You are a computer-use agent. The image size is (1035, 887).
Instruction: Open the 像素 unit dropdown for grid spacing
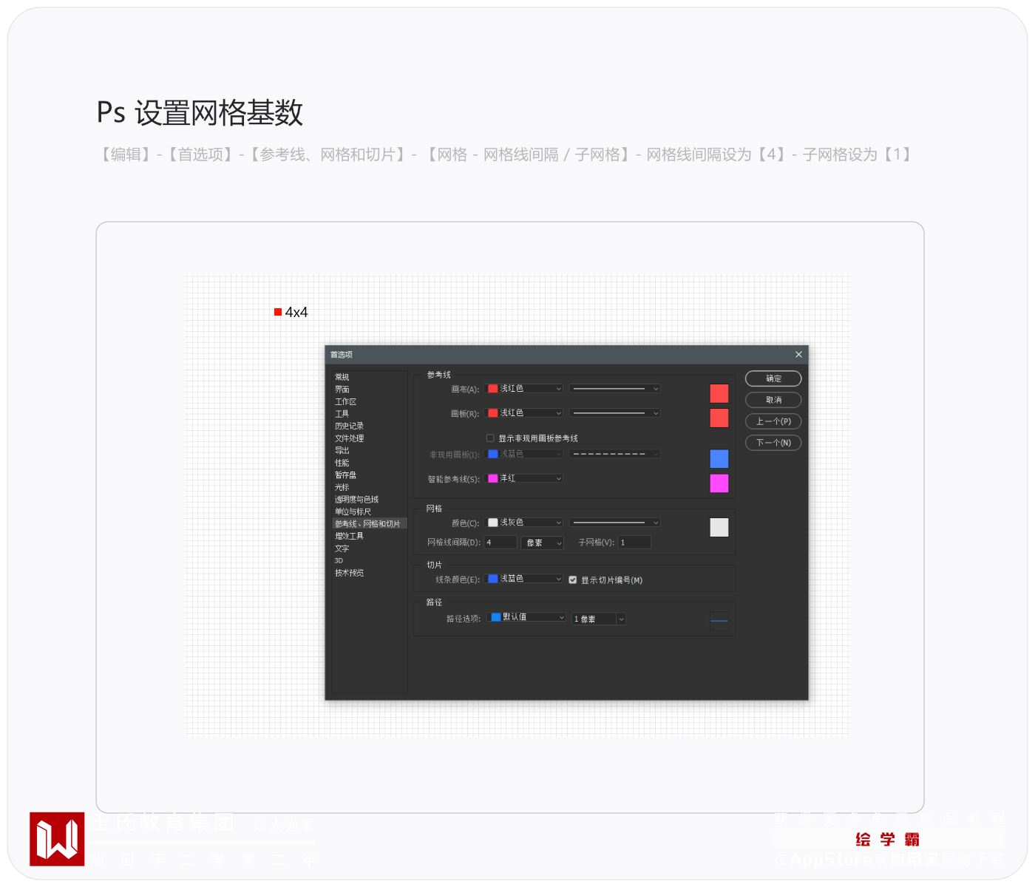click(543, 543)
